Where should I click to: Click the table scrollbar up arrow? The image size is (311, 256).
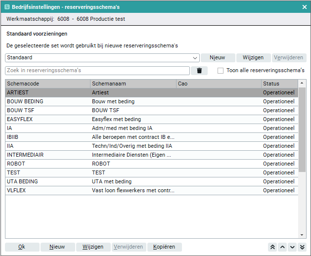[302, 83]
